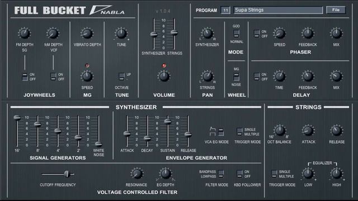Image resolution: width=358 pixels, height=201 pixels.
Task: Click the Phaser Speed knob
Action: [x=280, y=33]
